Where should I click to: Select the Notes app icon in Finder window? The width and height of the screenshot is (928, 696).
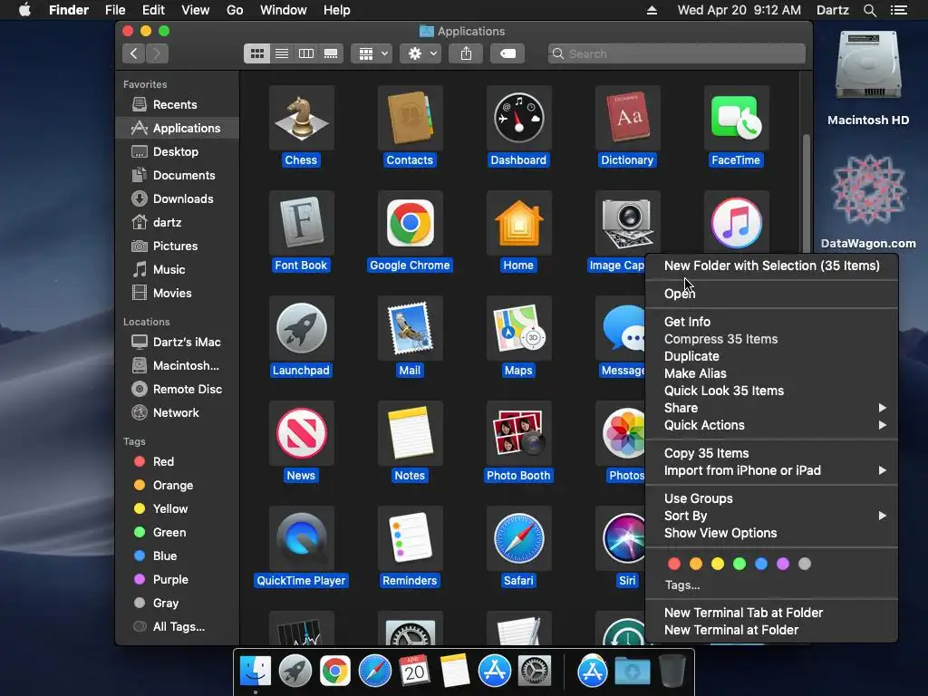click(410, 433)
